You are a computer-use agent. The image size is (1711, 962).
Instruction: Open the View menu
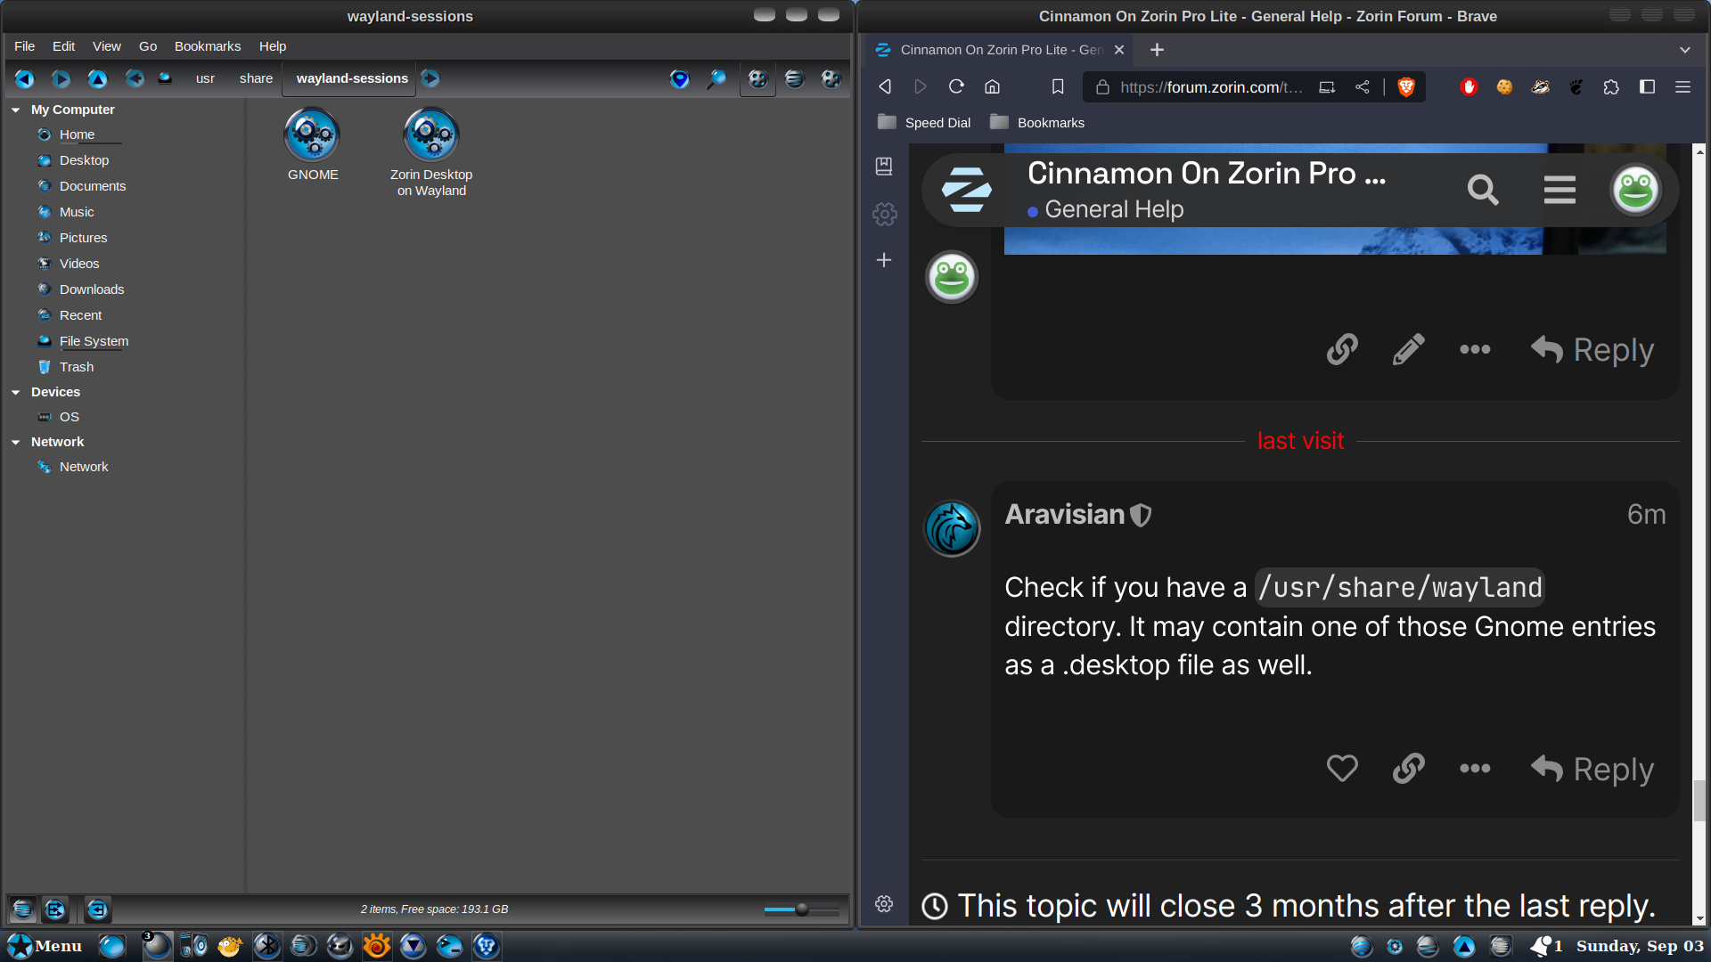(x=106, y=46)
